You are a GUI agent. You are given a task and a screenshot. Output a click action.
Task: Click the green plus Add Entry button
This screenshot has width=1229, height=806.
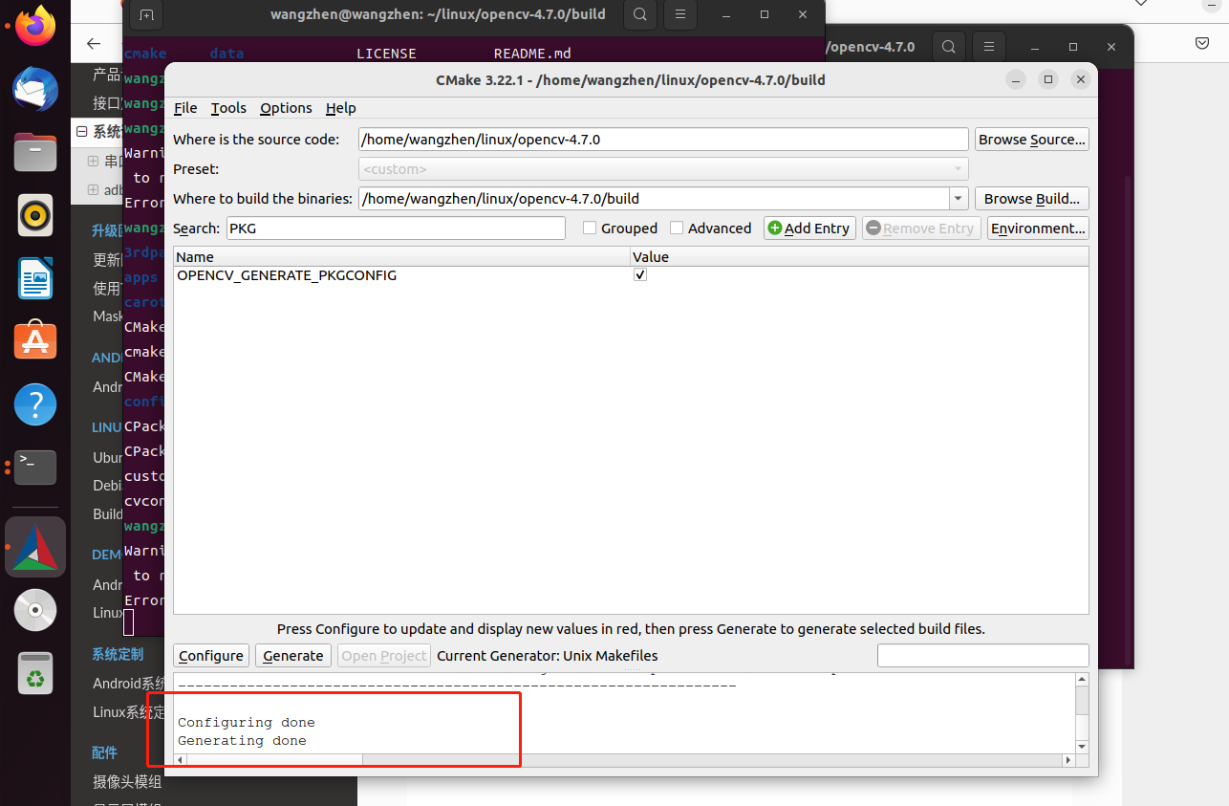[x=809, y=228]
